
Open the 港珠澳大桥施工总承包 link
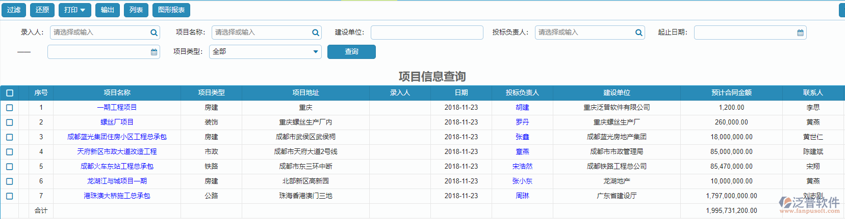click(117, 196)
